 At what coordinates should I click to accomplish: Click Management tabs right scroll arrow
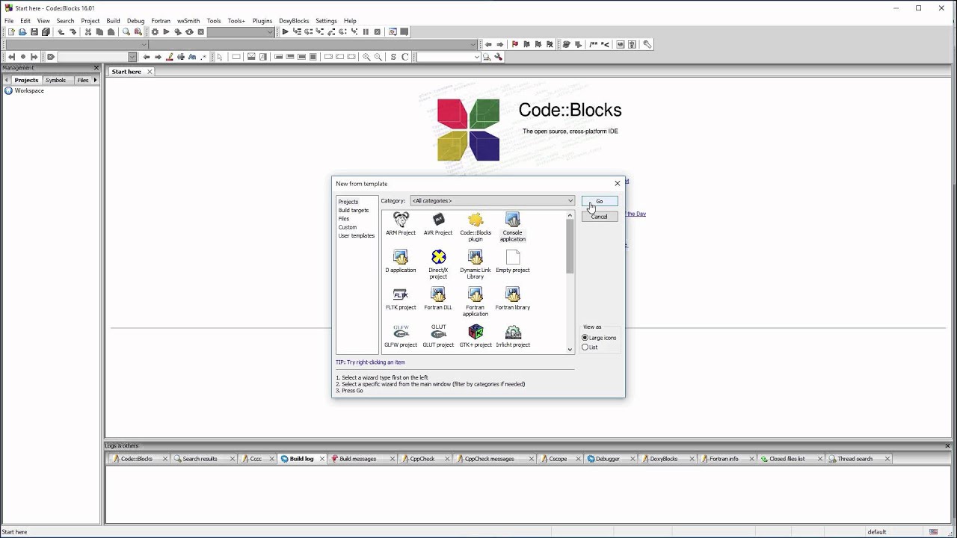point(95,80)
